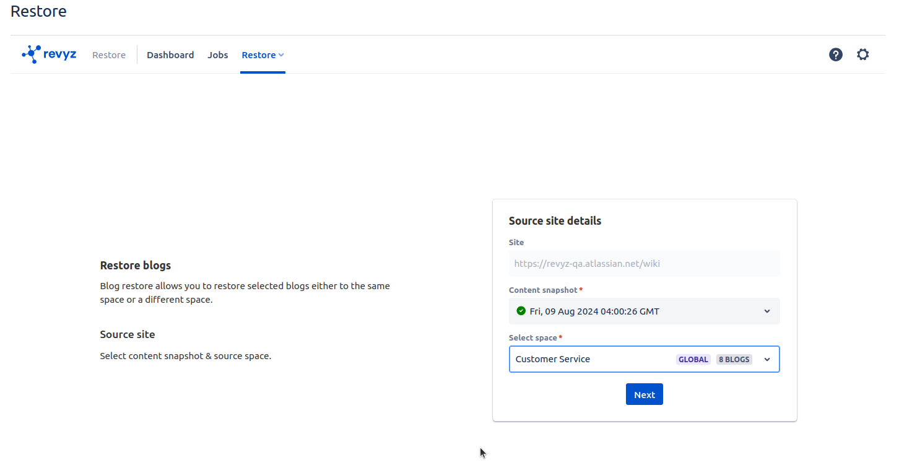
Task: Click the Restore blogs heading
Action: tap(136, 265)
